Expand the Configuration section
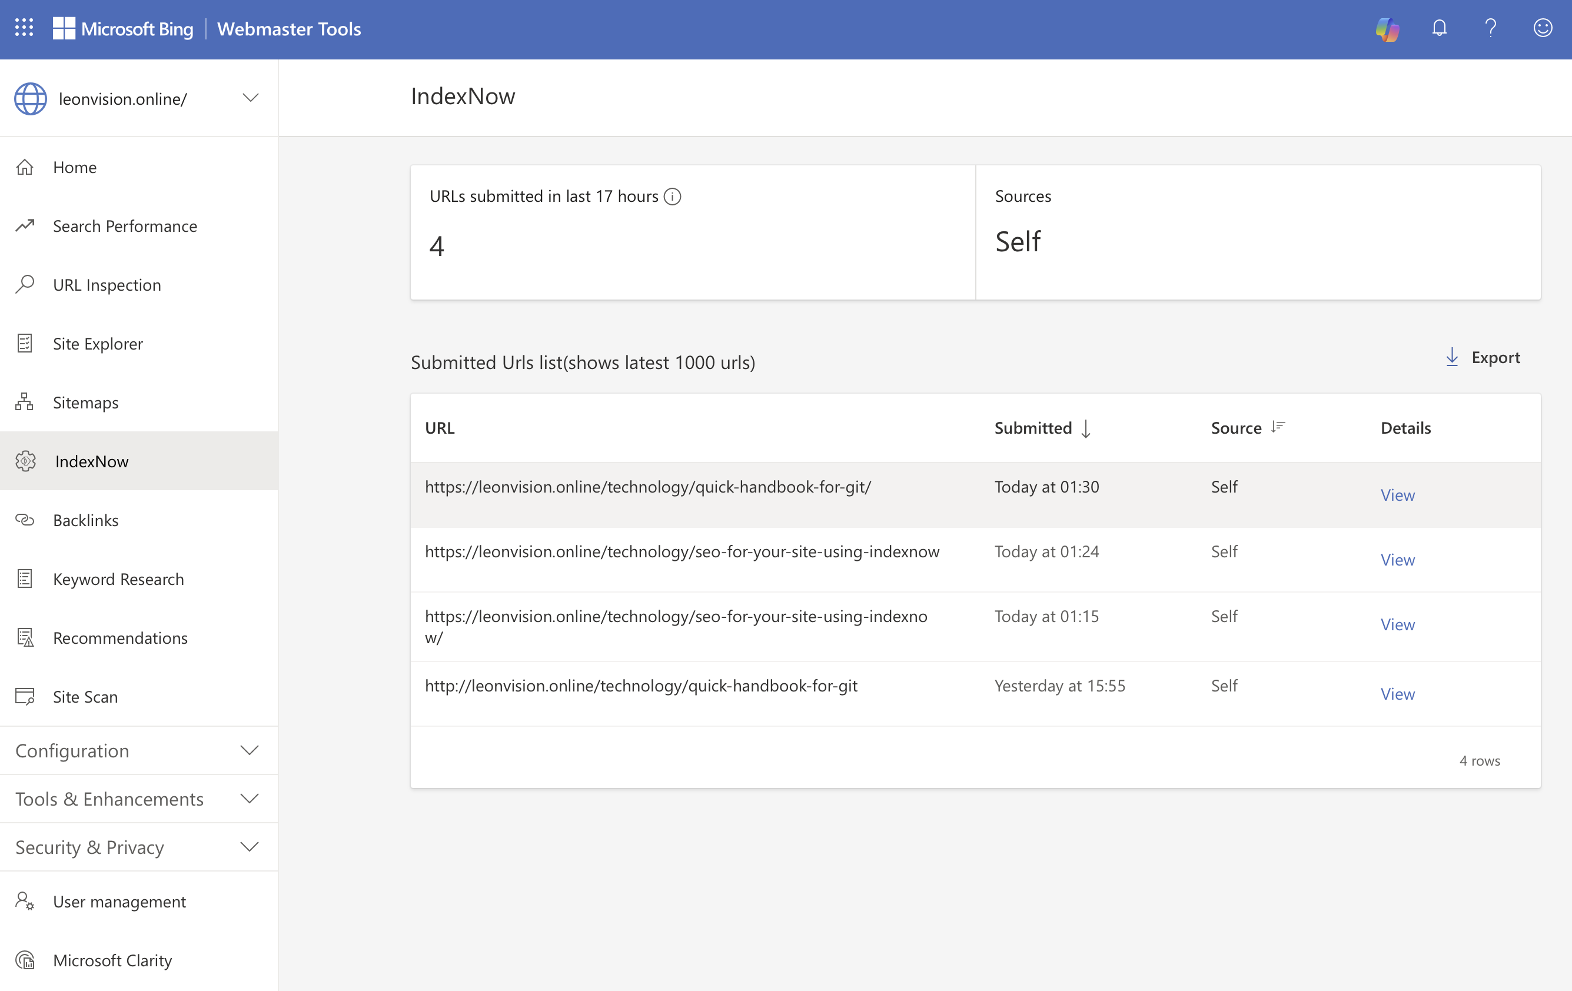The image size is (1572, 991). pos(250,751)
